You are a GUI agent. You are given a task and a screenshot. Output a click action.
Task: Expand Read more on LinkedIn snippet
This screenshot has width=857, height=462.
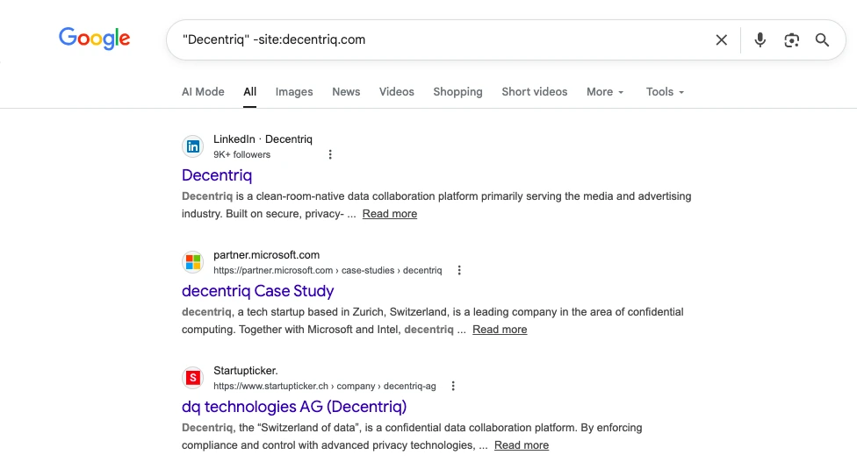(389, 214)
